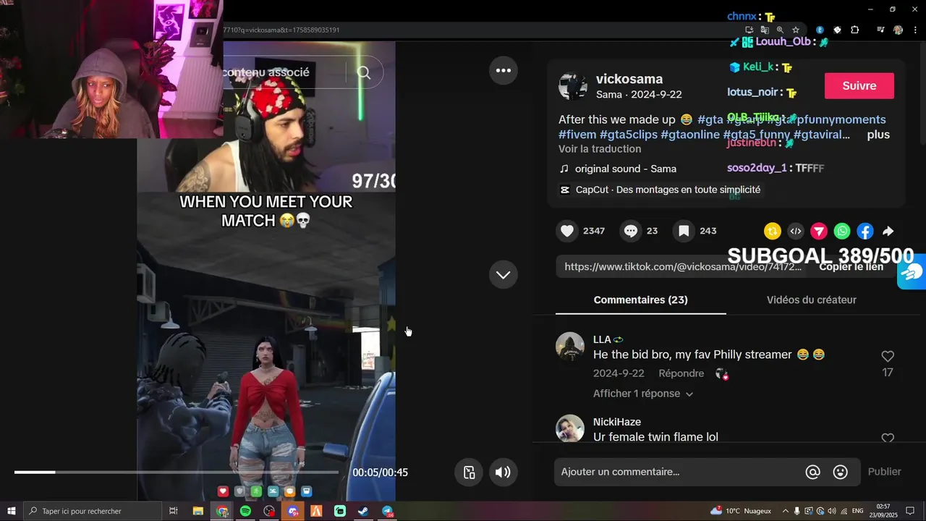Click the vickosama username link
Image resolution: width=926 pixels, height=521 pixels.
point(629,79)
